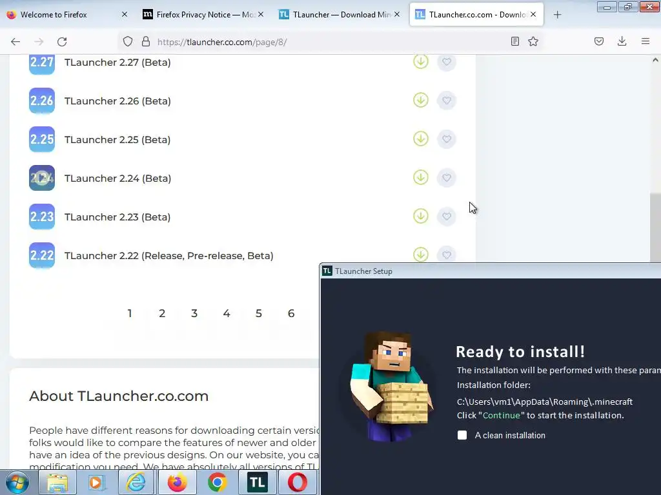Download TLauncher 2.22 via green arrow icon
Viewport: 661px width, 495px height.
click(420, 255)
